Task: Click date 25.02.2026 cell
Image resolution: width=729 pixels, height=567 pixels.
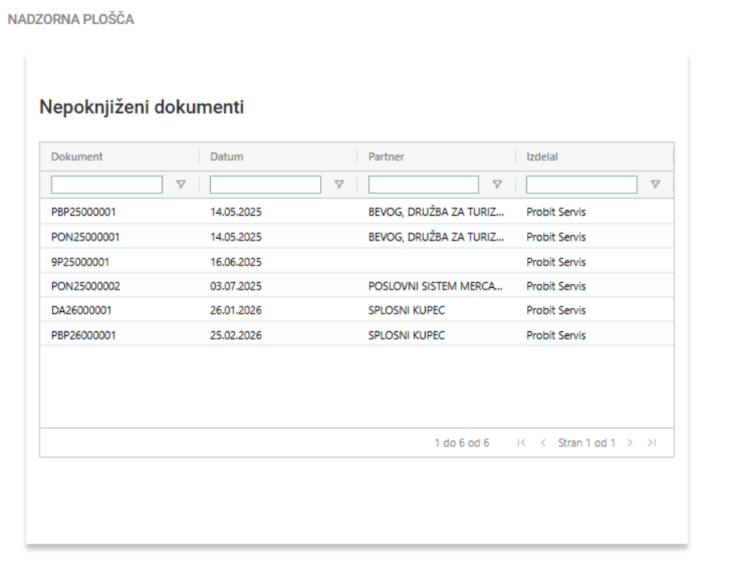Action: tap(236, 335)
